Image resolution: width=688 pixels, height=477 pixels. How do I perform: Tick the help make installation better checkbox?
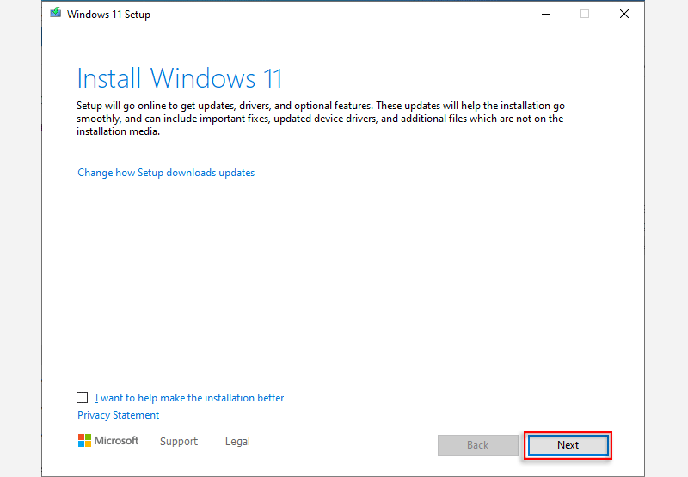(x=82, y=398)
